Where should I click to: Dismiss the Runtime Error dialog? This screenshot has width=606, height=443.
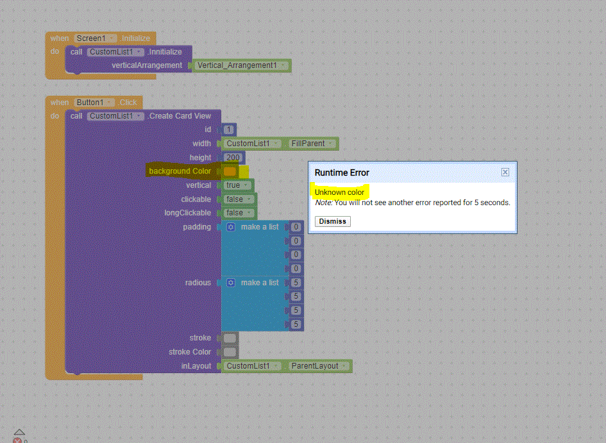pos(332,221)
